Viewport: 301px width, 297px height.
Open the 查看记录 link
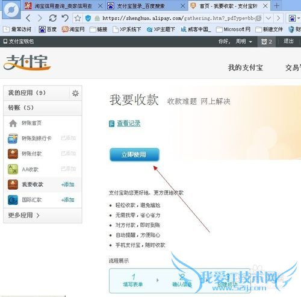point(129,123)
